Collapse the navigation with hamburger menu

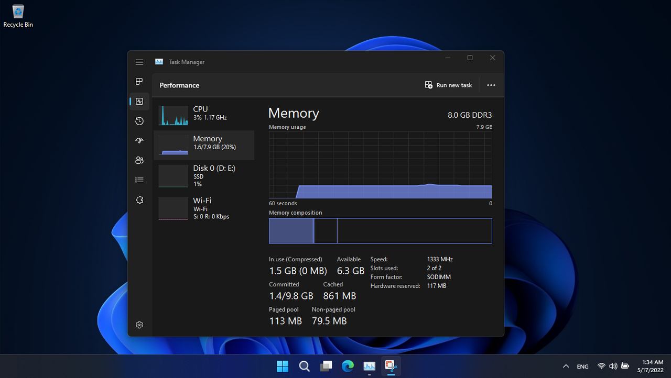pyautogui.click(x=139, y=62)
